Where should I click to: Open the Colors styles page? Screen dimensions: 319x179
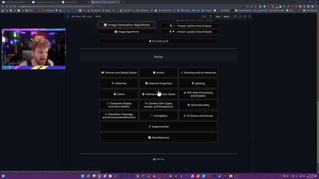[119, 94]
